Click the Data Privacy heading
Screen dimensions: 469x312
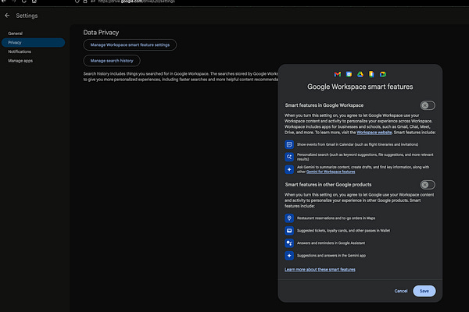pyautogui.click(x=101, y=33)
